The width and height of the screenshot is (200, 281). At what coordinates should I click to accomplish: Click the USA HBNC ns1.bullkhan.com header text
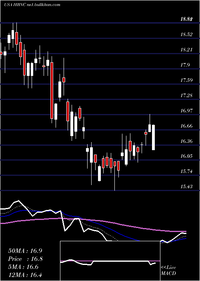(x=32, y=5)
